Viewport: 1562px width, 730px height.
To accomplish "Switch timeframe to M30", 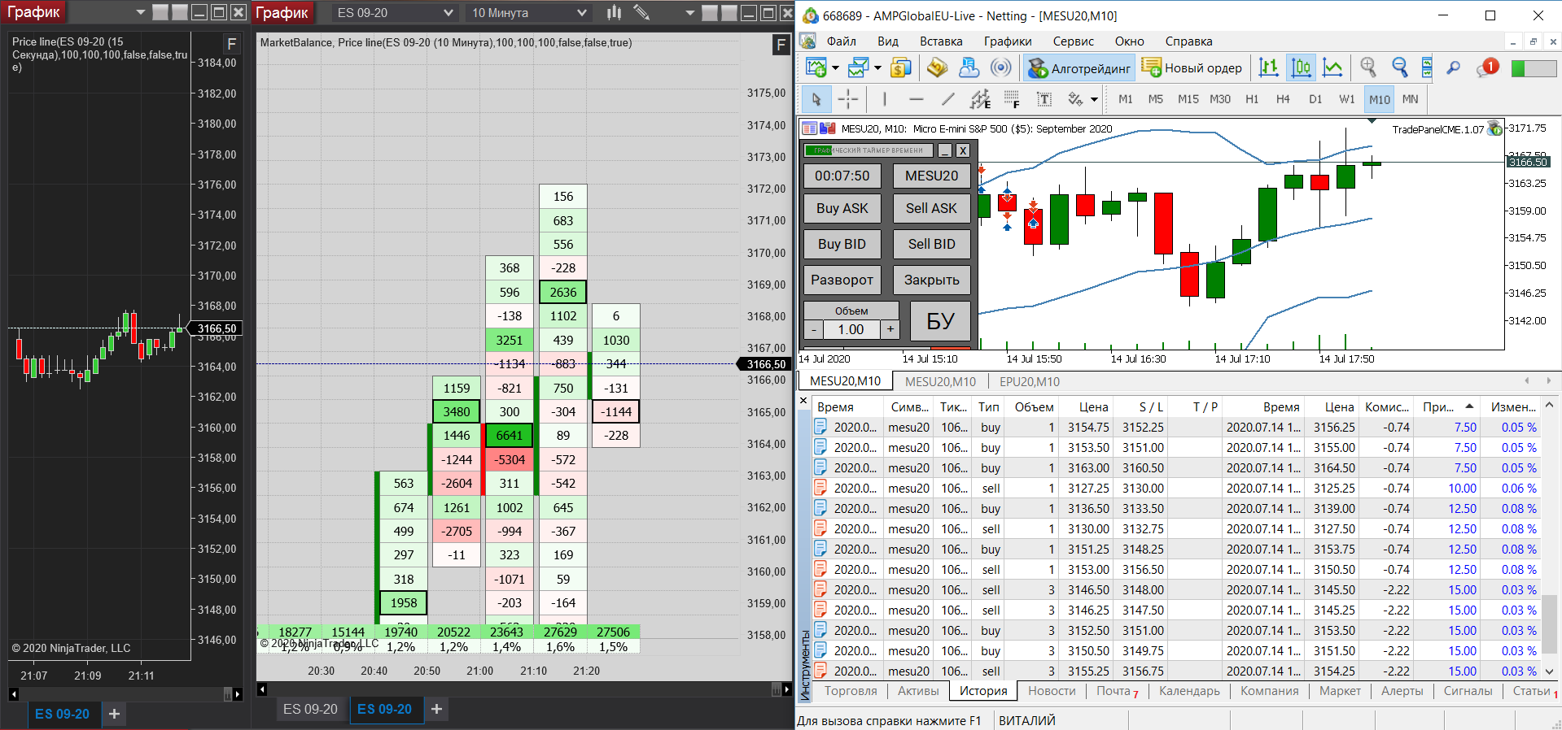I will click(x=1220, y=99).
